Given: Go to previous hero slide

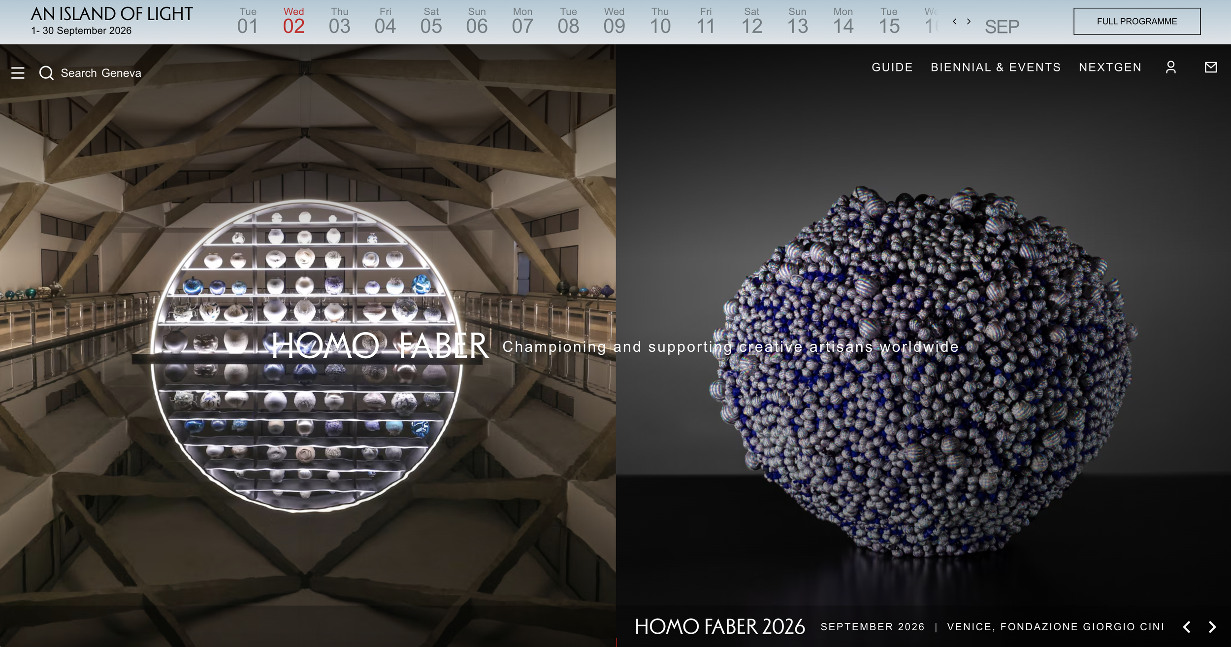Looking at the screenshot, I should pyautogui.click(x=1187, y=627).
